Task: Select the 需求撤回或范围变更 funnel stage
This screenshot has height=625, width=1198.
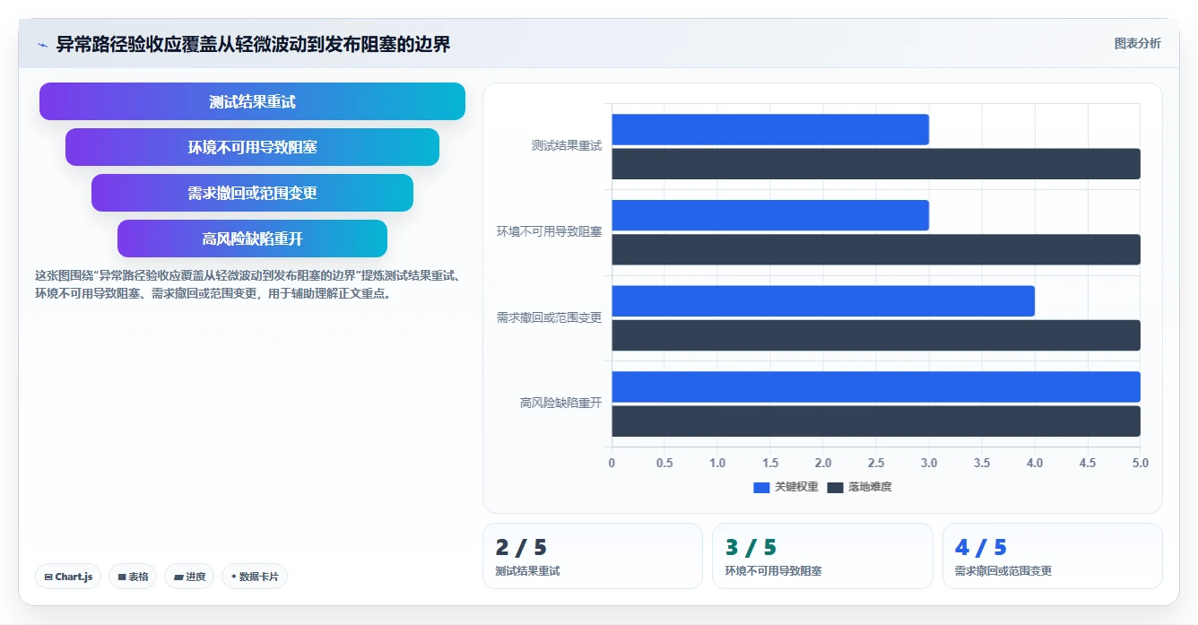Action: [252, 193]
